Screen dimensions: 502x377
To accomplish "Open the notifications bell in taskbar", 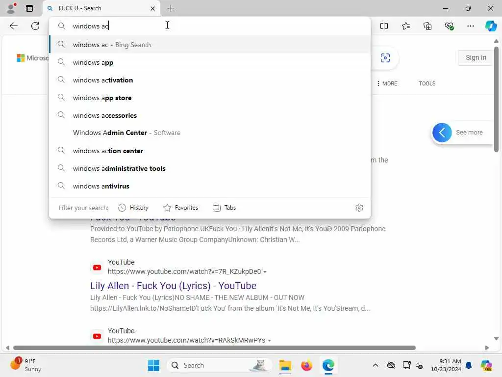I will 469,365.
